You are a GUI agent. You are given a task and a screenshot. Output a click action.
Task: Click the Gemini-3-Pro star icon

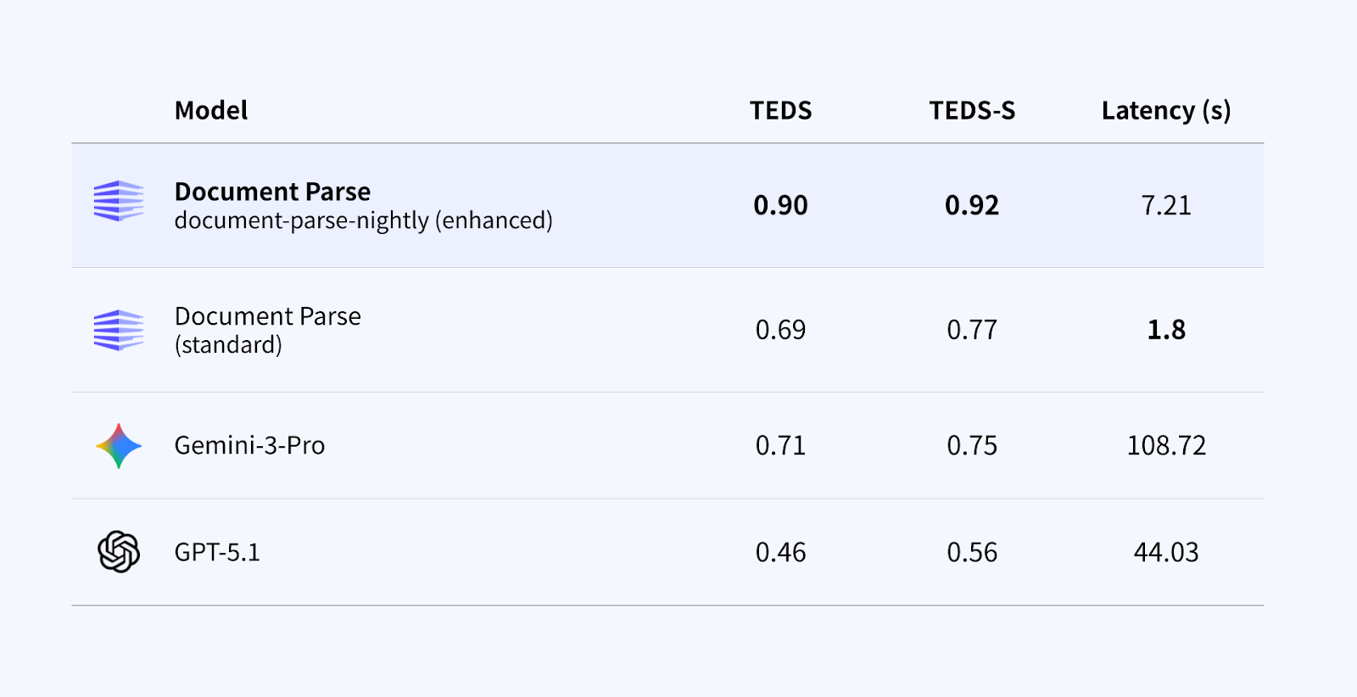119,446
